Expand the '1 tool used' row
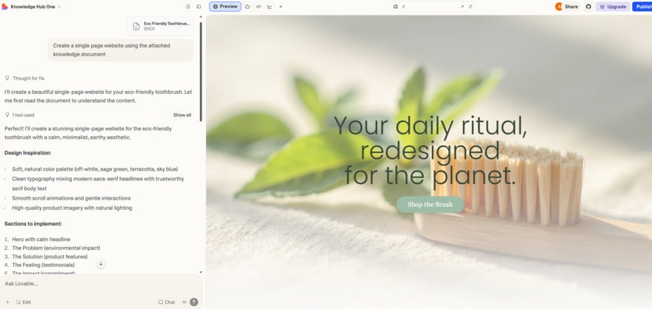652x309 pixels. [x=19, y=115]
